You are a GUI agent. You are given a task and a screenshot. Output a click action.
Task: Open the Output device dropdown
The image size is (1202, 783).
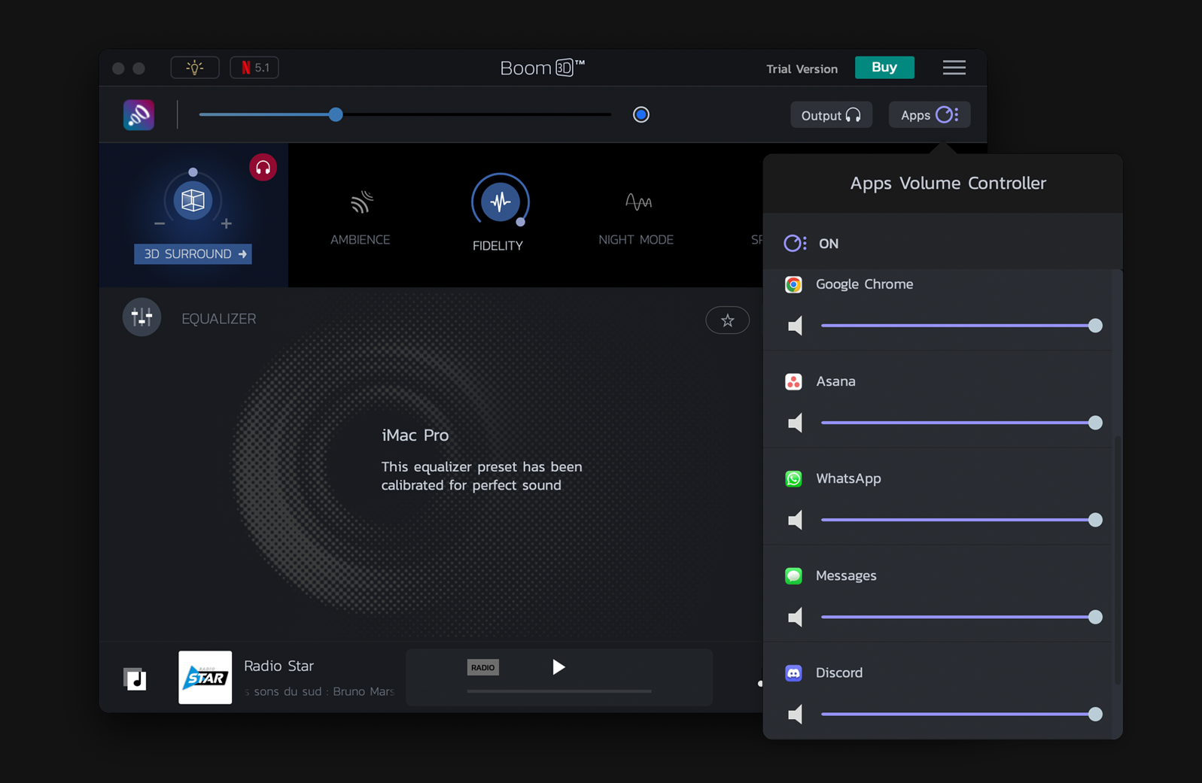831,115
